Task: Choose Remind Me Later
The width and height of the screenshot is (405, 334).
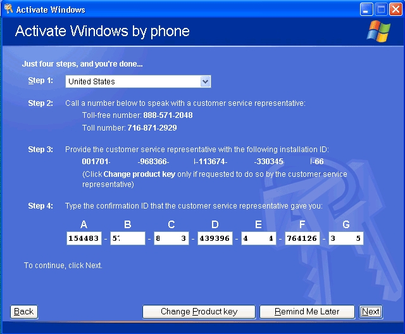Action: [x=307, y=312]
